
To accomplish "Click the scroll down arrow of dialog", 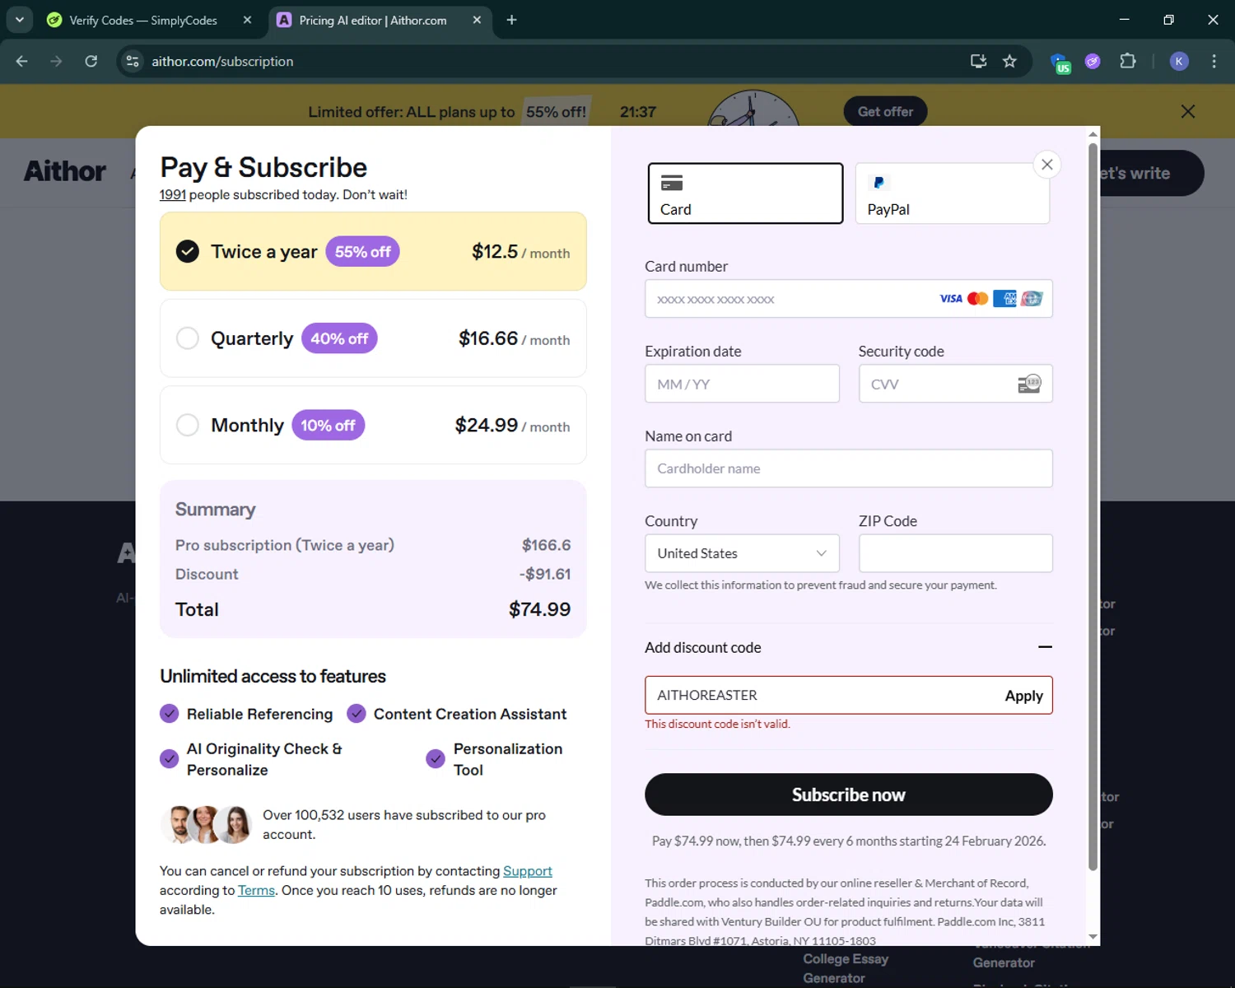I will pos(1093,937).
